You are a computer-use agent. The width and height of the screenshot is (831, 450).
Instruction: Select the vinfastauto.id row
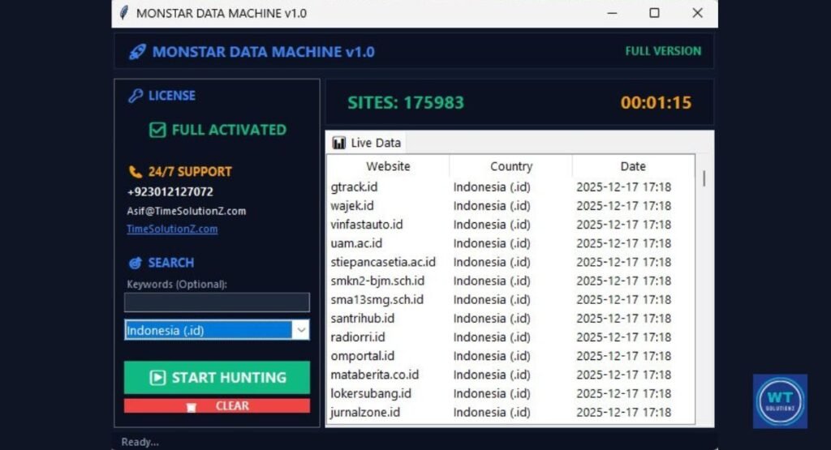click(x=510, y=225)
